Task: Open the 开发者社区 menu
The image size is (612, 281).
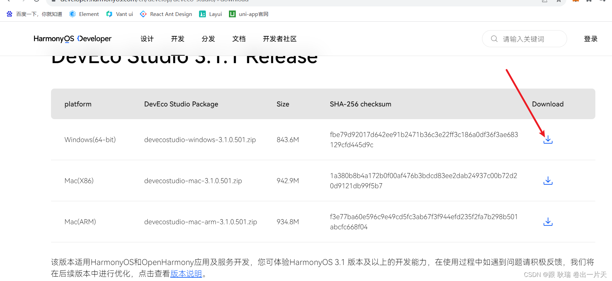Action: click(280, 39)
